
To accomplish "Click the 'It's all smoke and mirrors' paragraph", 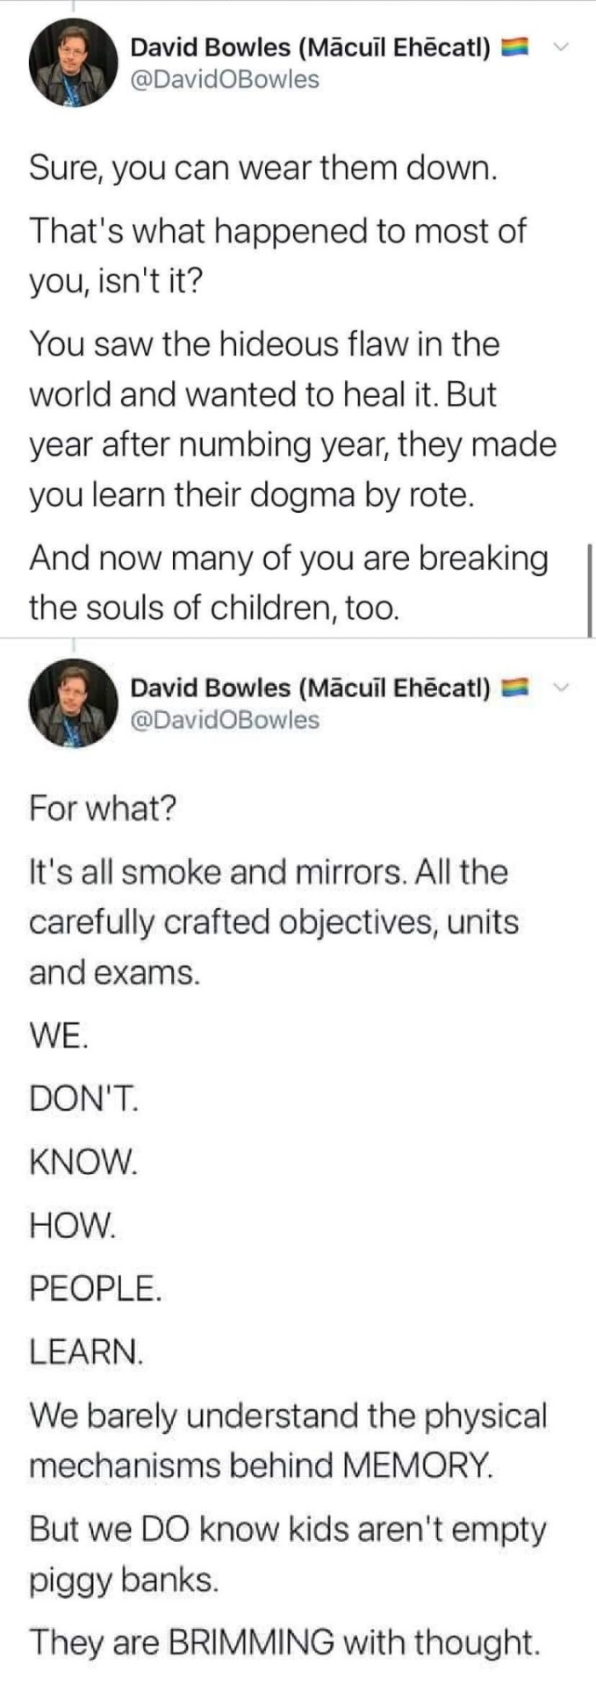I will coord(273,922).
